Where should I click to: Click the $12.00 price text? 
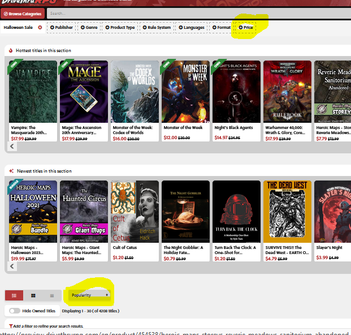[x=170, y=138]
